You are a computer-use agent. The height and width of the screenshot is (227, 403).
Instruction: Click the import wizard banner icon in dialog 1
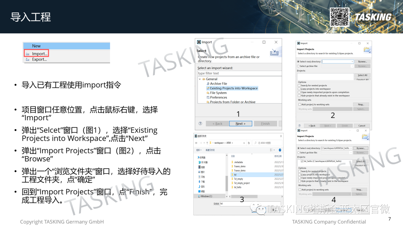tap(274, 53)
